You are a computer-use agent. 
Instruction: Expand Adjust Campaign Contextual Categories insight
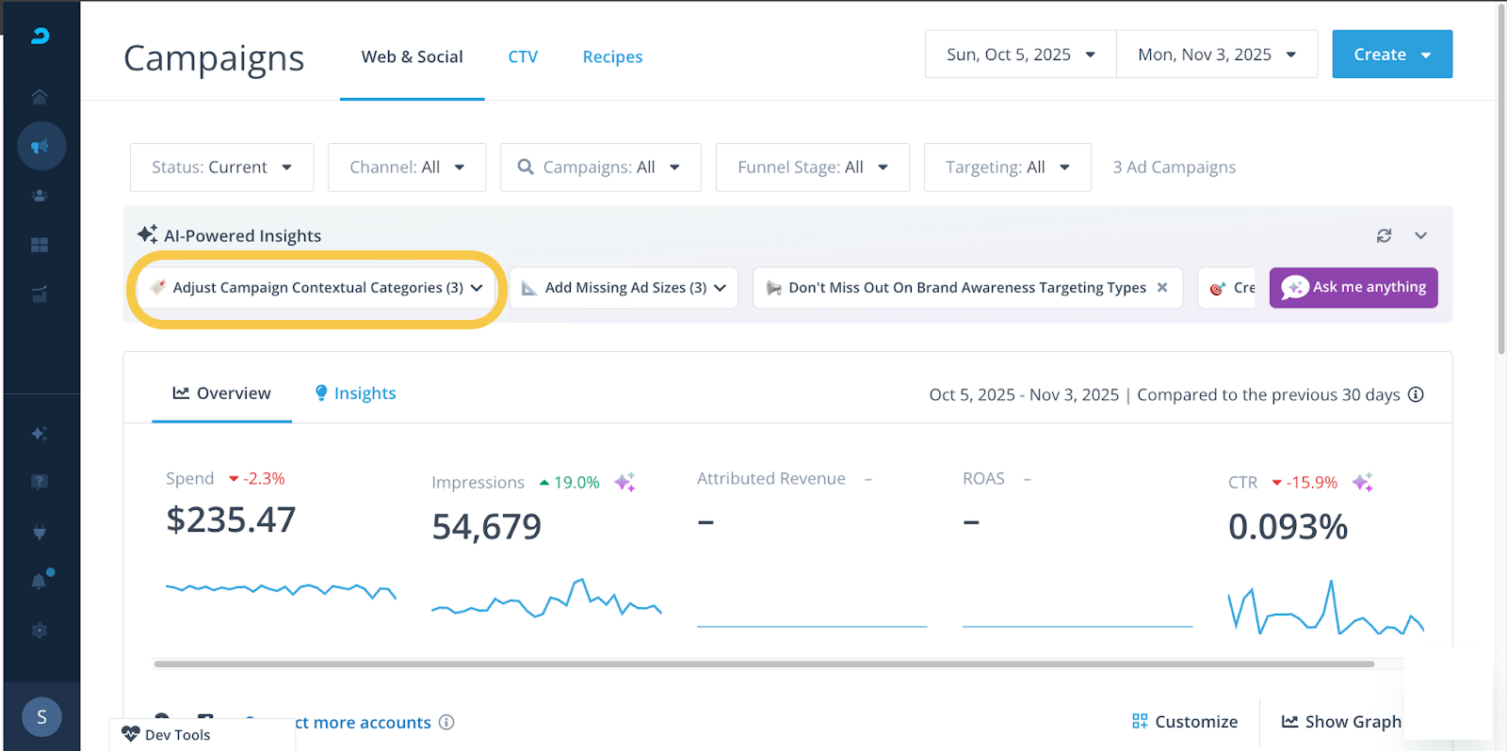click(x=317, y=288)
